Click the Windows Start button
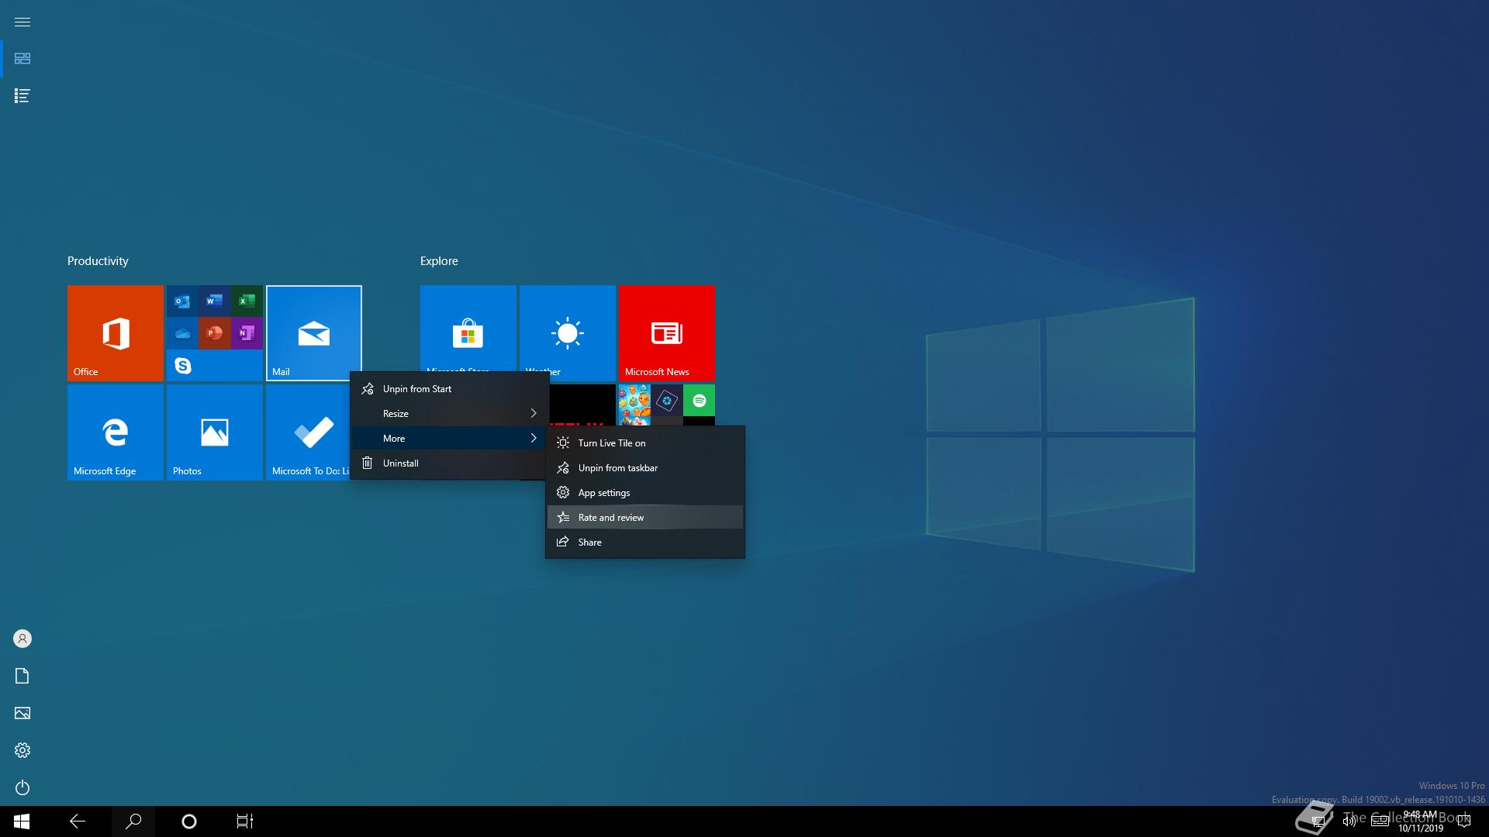The image size is (1489, 837). (22, 821)
